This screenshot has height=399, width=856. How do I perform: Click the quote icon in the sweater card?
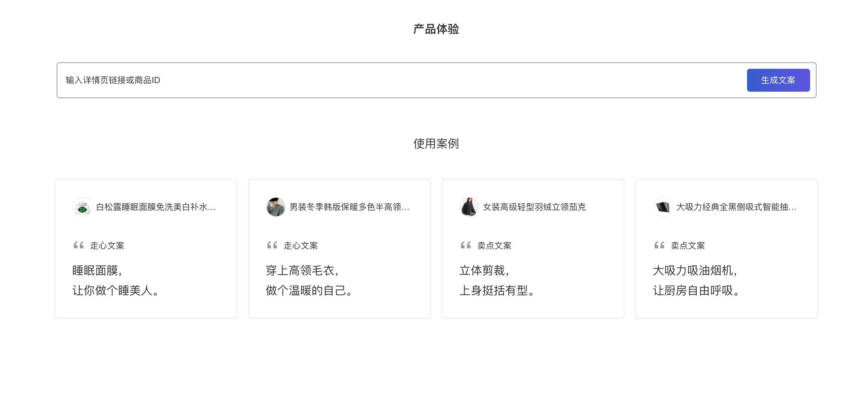point(272,245)
